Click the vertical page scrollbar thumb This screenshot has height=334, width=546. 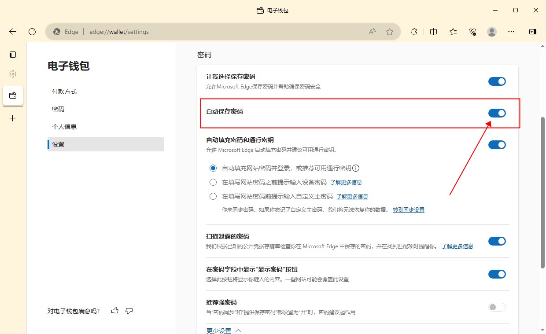click(x=542, y=193)
